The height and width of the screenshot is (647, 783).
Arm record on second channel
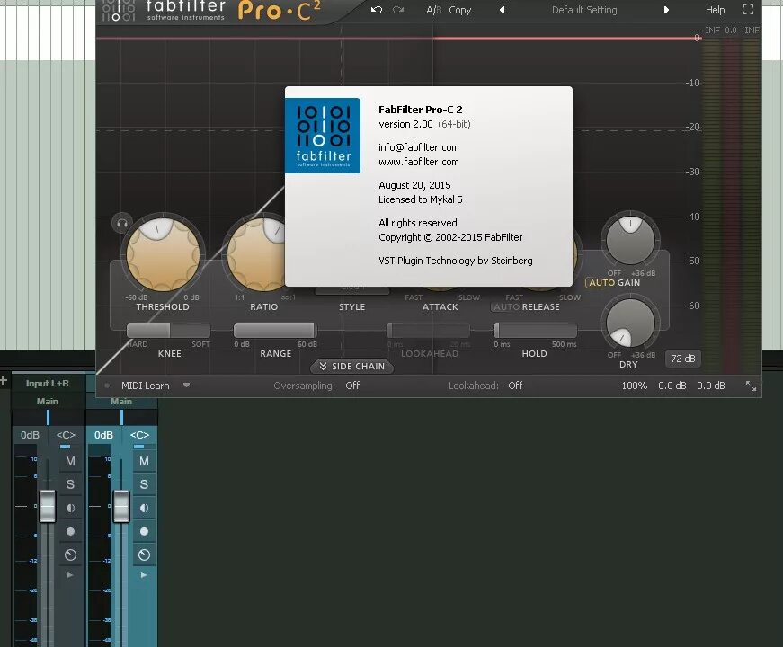point(144,531)
